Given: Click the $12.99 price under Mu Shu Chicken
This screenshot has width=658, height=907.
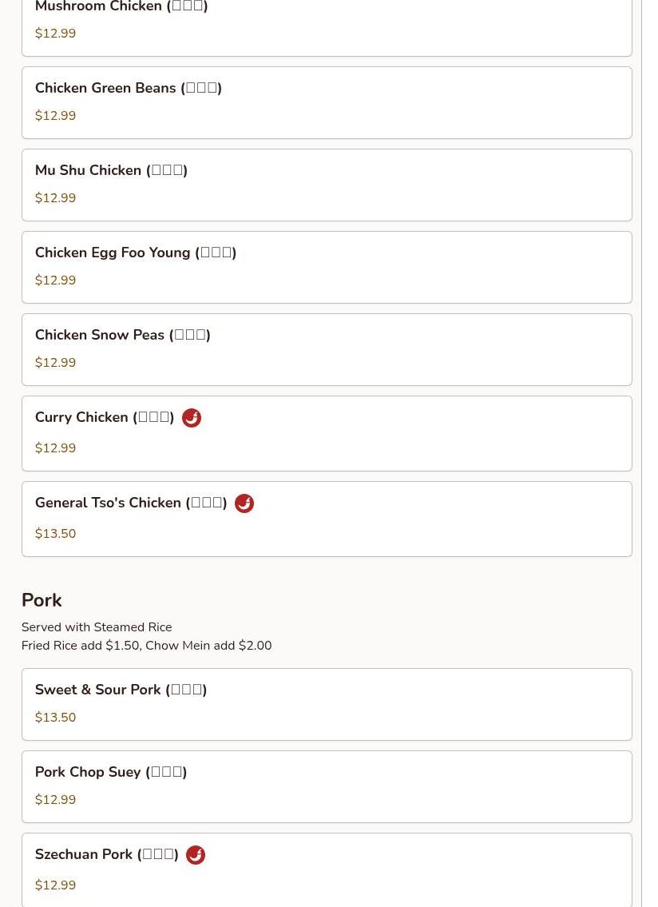Looking at the screenshot, I should pyautogui.click(x=56, y=198).
